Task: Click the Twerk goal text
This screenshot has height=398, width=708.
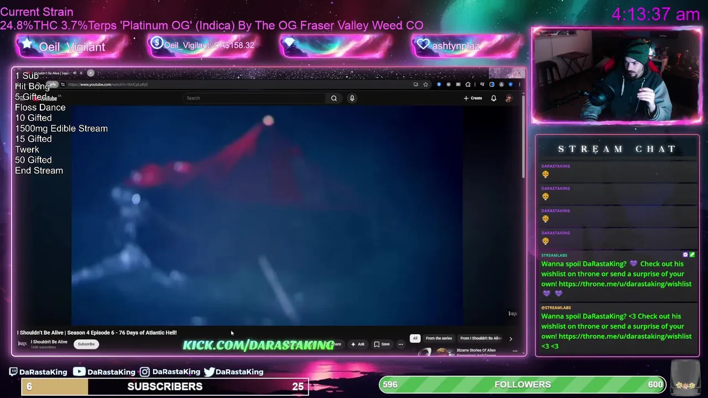Action: [27, 149]
